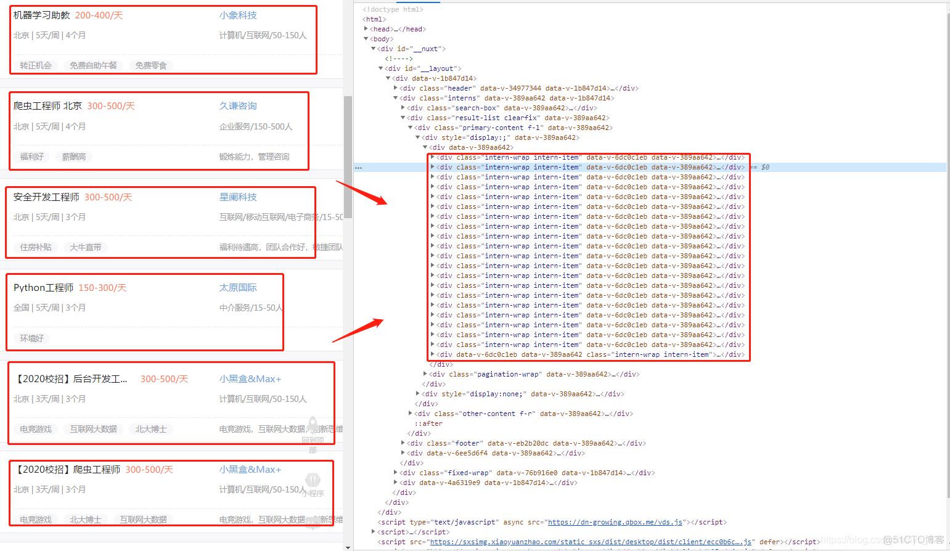Screen dimensions: 950x551
Task: Click the job list page scrollbar thumb
Action: [348, 157]
